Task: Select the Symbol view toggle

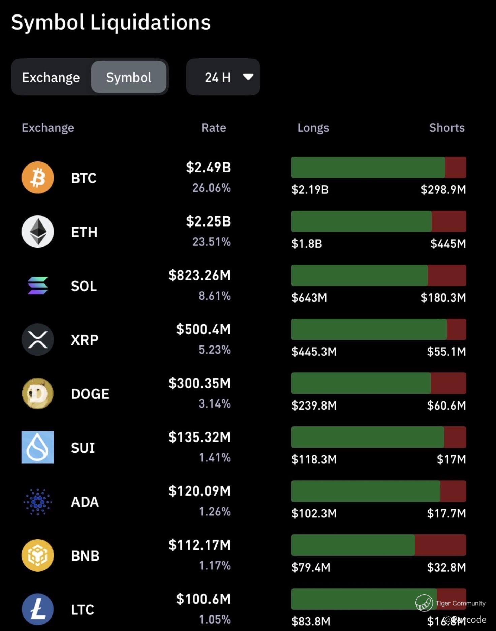Action: (129, 77)
